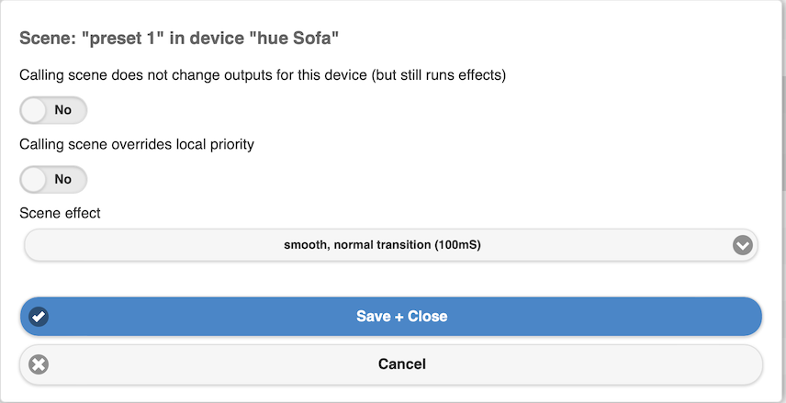786x403 pixels.
Task: Click "No" text on the local priority switch
Action: (62, 179)
